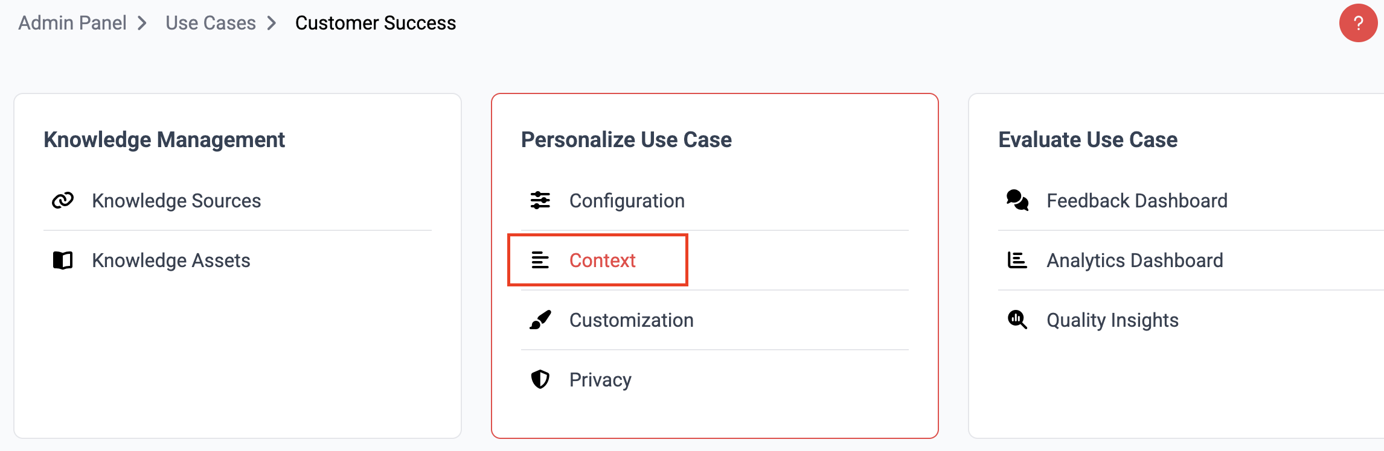Open the Configuration settings
The image size is (1384, 451).
click(x=627, y=201)
